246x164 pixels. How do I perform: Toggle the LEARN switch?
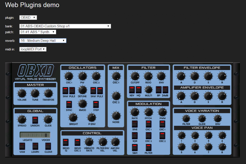[35, 146]
